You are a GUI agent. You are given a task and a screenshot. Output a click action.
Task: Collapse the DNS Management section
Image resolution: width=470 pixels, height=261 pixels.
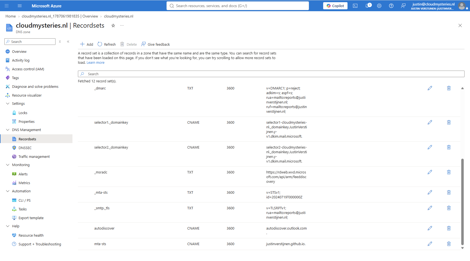pyautogui.click(x=8, y=130)
